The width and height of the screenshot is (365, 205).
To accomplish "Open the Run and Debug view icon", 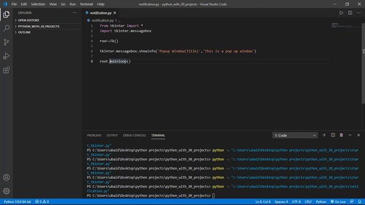I will tap(6, 56).
